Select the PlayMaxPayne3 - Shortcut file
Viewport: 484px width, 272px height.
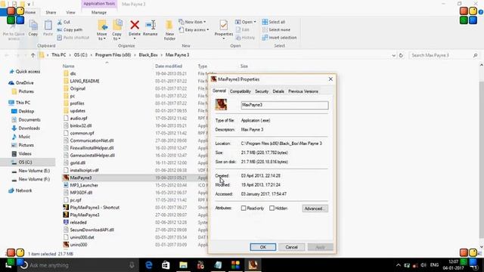point(95,208)
